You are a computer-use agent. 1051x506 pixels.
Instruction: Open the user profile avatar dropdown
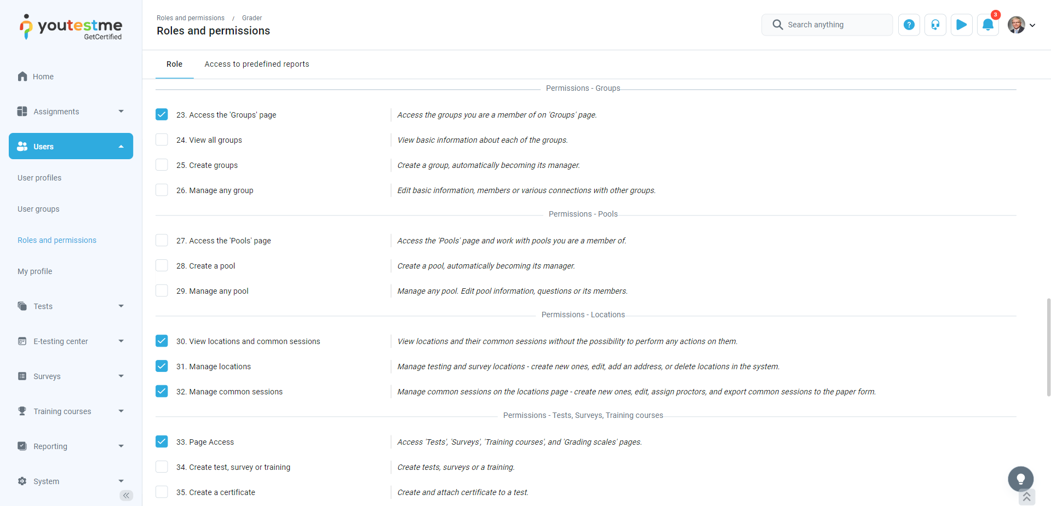1021,25
